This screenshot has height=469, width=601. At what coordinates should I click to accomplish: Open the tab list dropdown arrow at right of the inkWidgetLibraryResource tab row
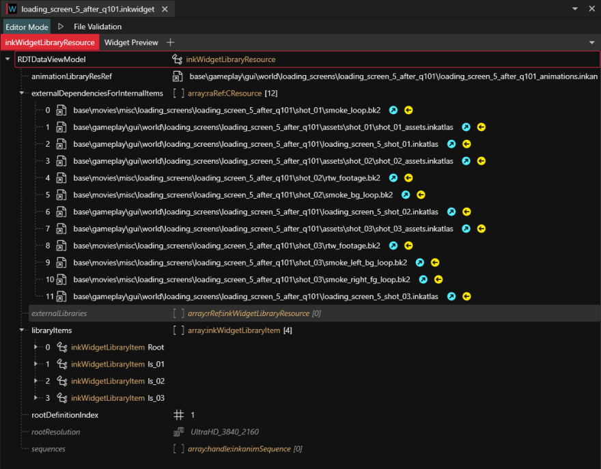pyautogui.click(x=592, y=42)
